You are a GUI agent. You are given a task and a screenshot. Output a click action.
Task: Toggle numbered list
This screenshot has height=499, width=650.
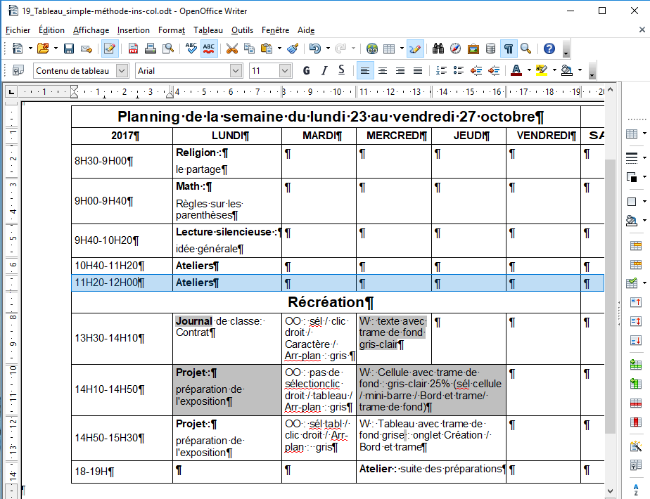click(441, 70)
